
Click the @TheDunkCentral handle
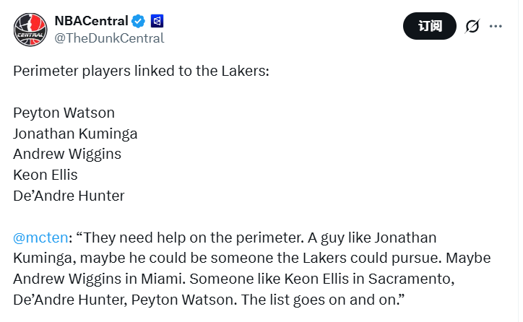point(110,38)
